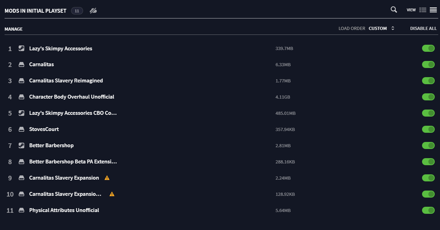This screenshot has width=440, height=230.
Task: Disable the StovesCourt mod switch
Action: 428,129
